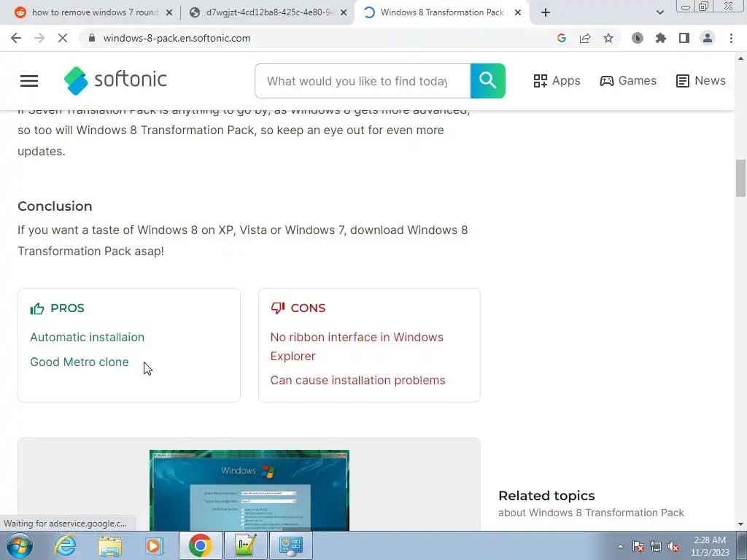
Task: Click the muted volume tray icon
Action: pyautogui.click(x=673, y=546)
